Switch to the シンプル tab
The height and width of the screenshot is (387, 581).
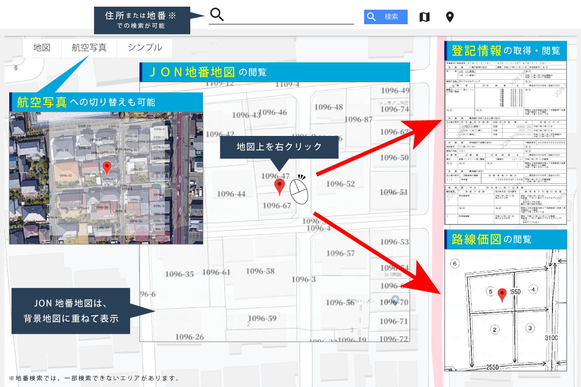(x=145, y=48)
